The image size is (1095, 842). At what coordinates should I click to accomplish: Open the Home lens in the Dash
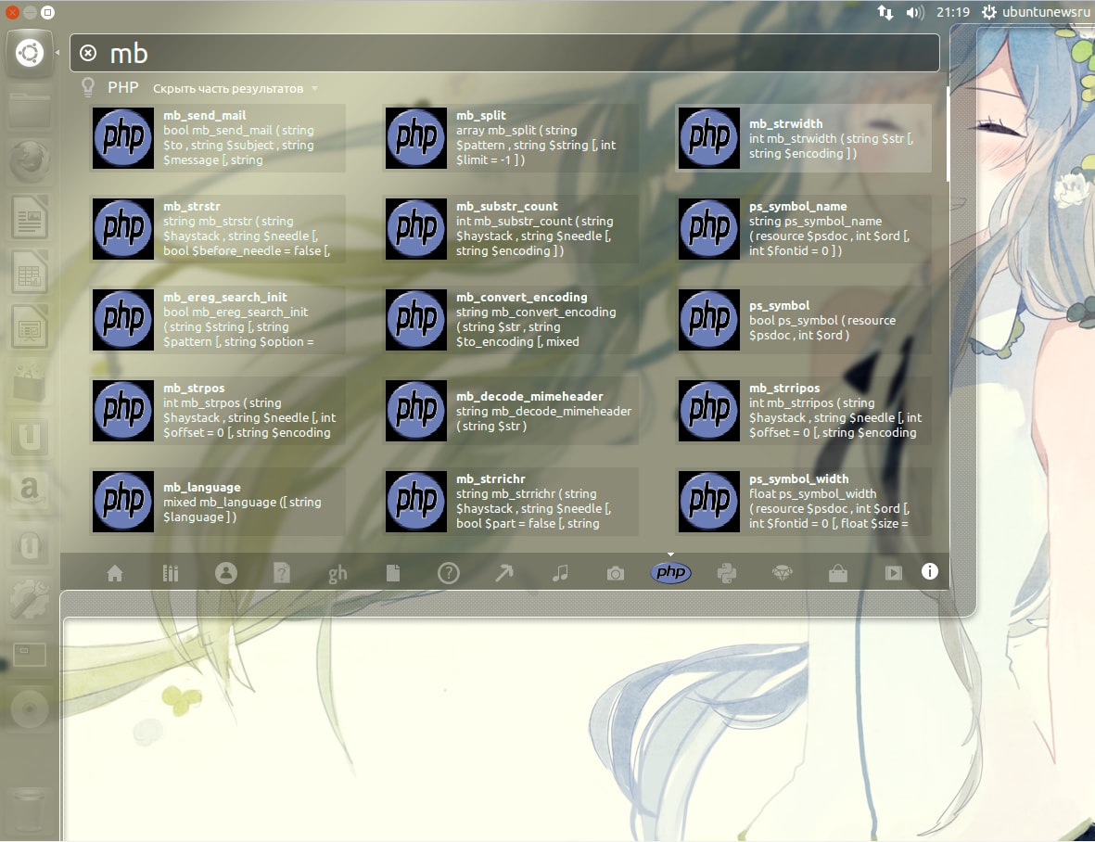(115, 573)
